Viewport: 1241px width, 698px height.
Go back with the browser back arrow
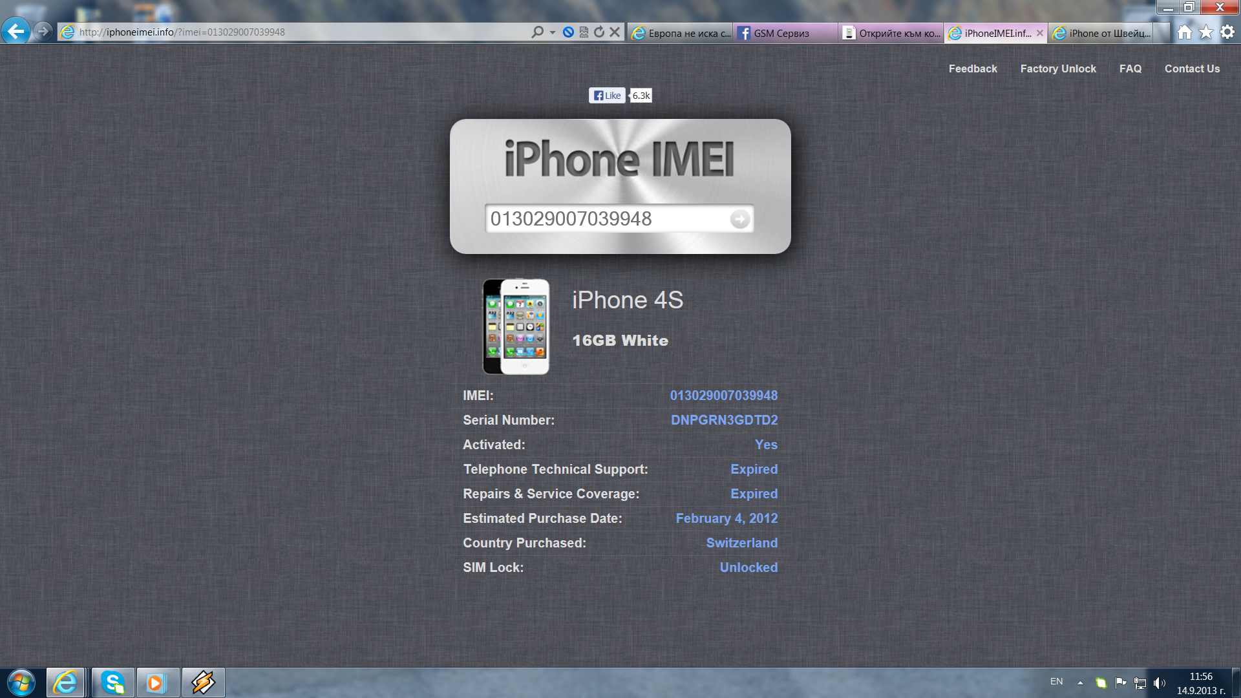(x=16, y=31)
